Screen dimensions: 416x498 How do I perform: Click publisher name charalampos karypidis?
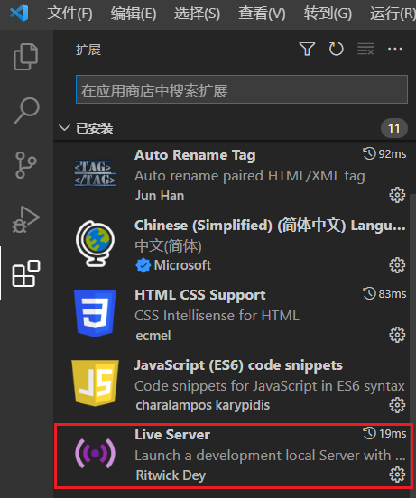coord(203,405)
